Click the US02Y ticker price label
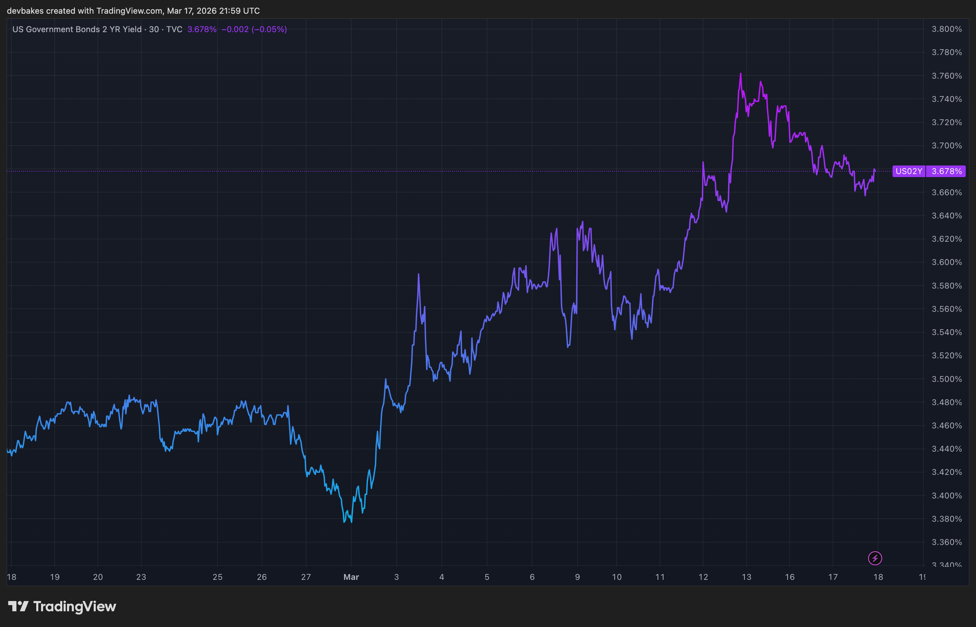 (908, 171)
